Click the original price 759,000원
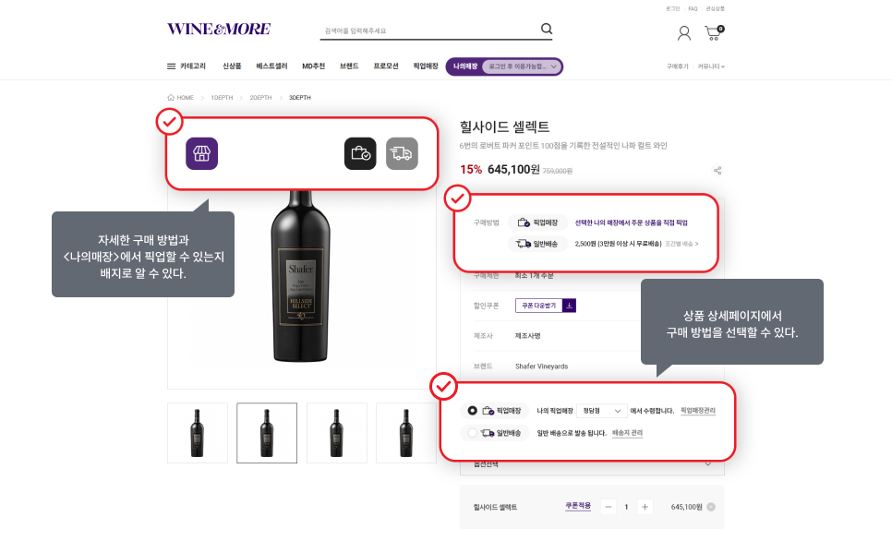 pyautogui.click(x=558, y=171)
